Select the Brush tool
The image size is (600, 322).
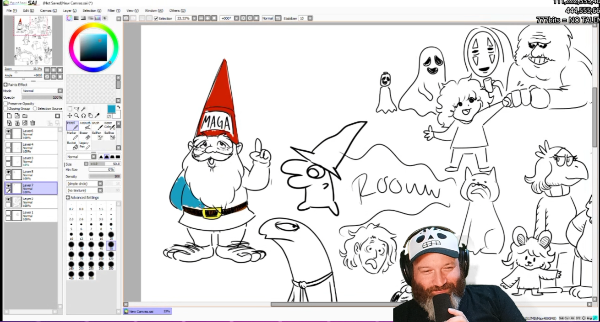tap(97, 126)
